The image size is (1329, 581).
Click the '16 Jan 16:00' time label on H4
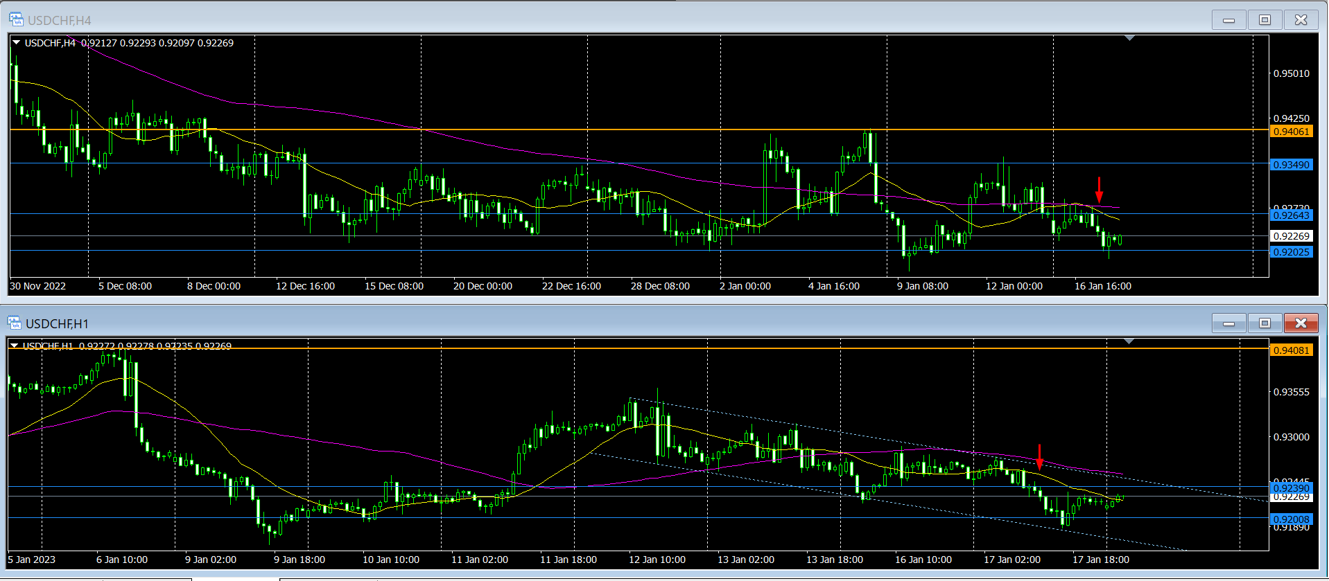1103,286
